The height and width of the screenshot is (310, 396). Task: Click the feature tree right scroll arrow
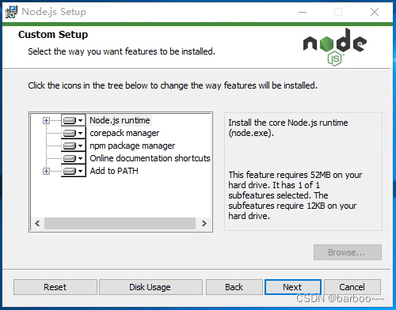[204, 224]
